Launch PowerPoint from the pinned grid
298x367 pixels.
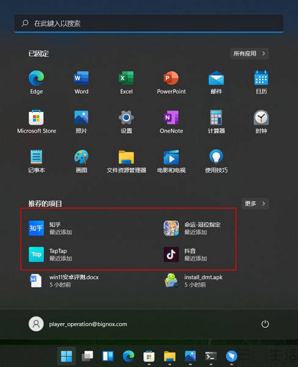(x=171, y=82)
